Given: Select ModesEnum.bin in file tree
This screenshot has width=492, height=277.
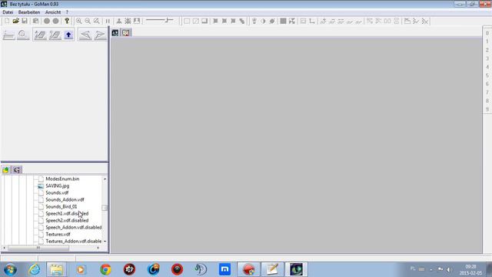Looking at the screenshot, I should [x=62, y=179].
